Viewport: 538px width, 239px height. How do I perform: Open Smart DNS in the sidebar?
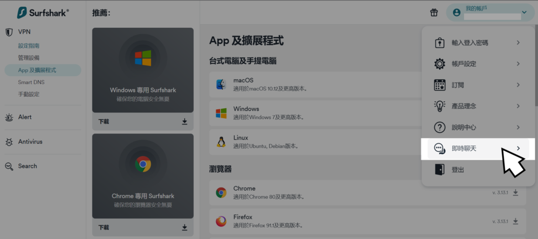pos(31,82)
